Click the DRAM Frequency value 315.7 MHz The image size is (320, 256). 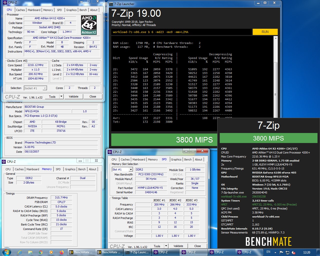click(61, 197)
